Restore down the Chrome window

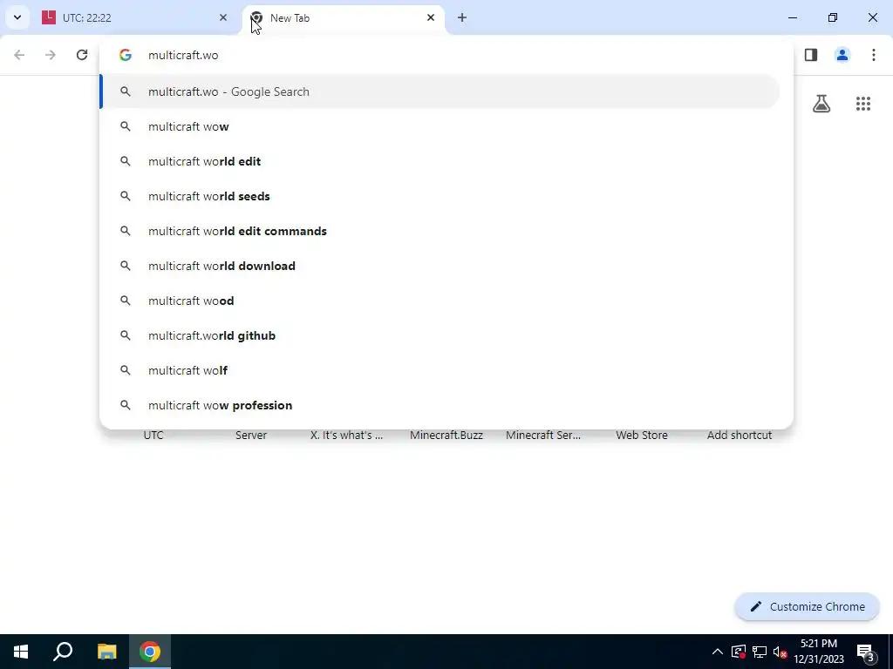(833, 17)
